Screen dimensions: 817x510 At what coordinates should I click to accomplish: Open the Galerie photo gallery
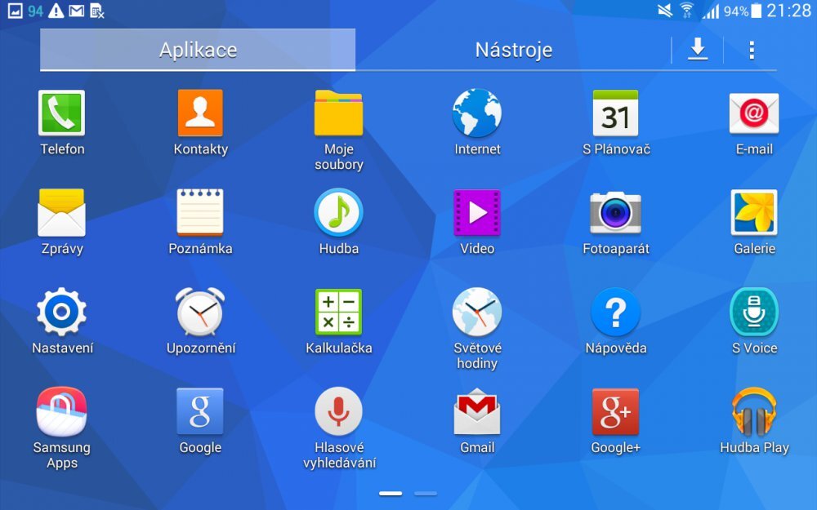coord(753,215)
